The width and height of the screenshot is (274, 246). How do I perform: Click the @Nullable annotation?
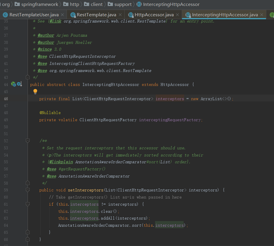[50, 113]
